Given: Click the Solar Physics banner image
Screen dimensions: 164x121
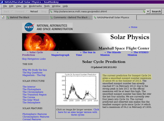Looking at the screenshot, I should click(86, 42).
